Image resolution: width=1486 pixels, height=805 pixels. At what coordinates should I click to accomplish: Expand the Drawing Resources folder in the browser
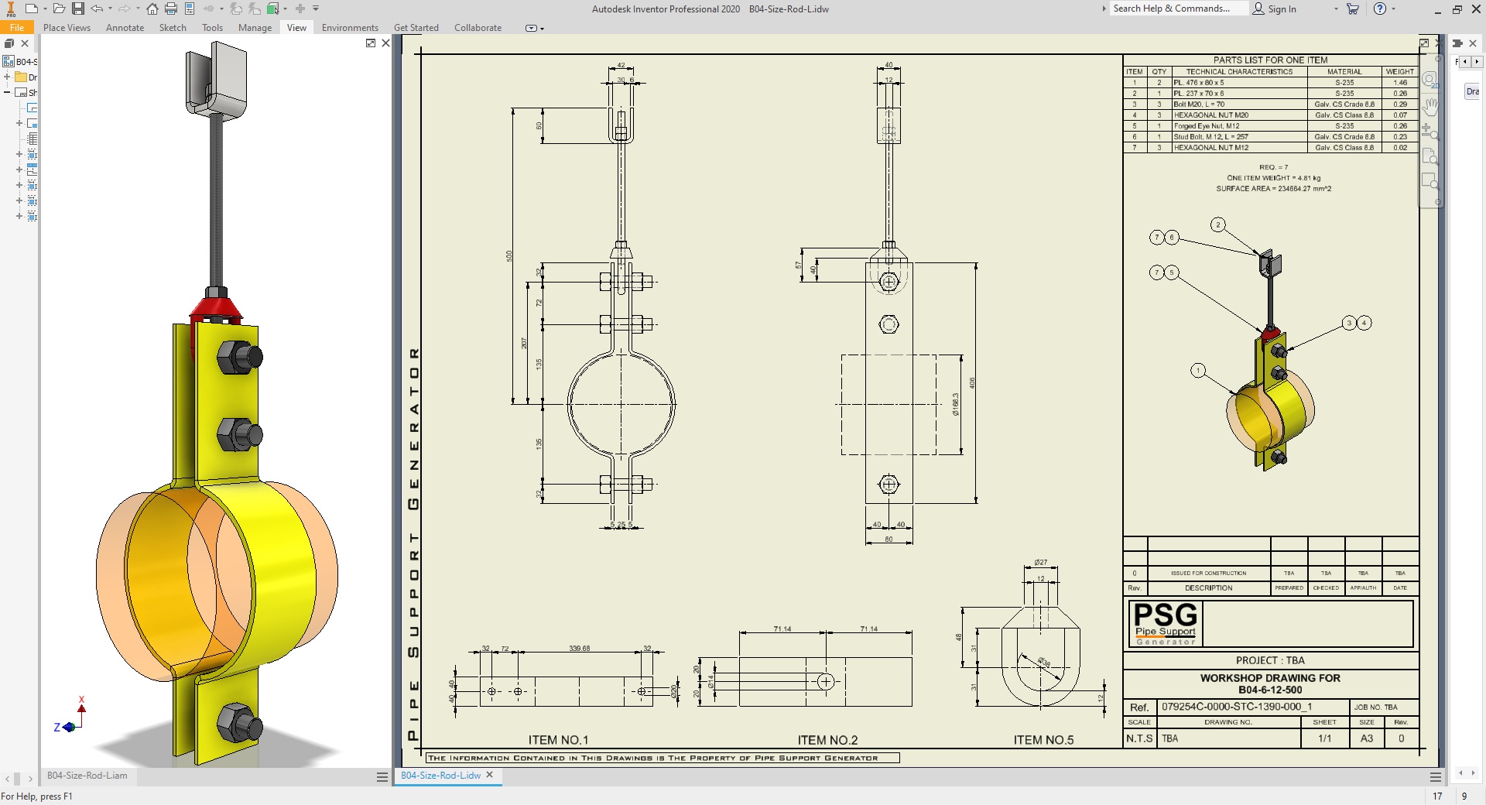pyautogui.click(x=6, y=77)
